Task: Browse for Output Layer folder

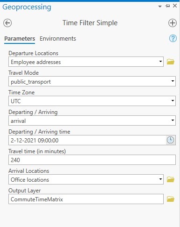Action: coord(171,199)
